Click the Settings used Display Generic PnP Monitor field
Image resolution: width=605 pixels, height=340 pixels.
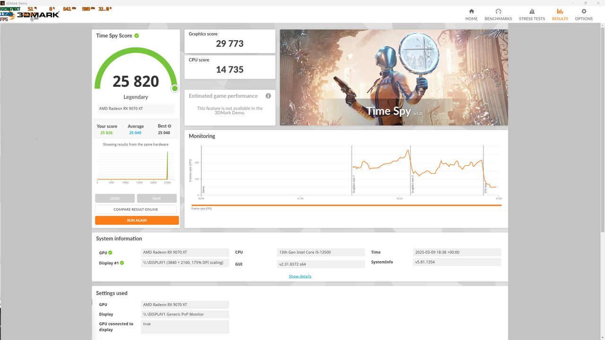pyautogui.click(x=185, y=314)
